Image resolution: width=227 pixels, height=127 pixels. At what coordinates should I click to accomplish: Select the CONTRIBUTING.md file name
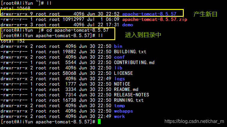coord(134,62)
